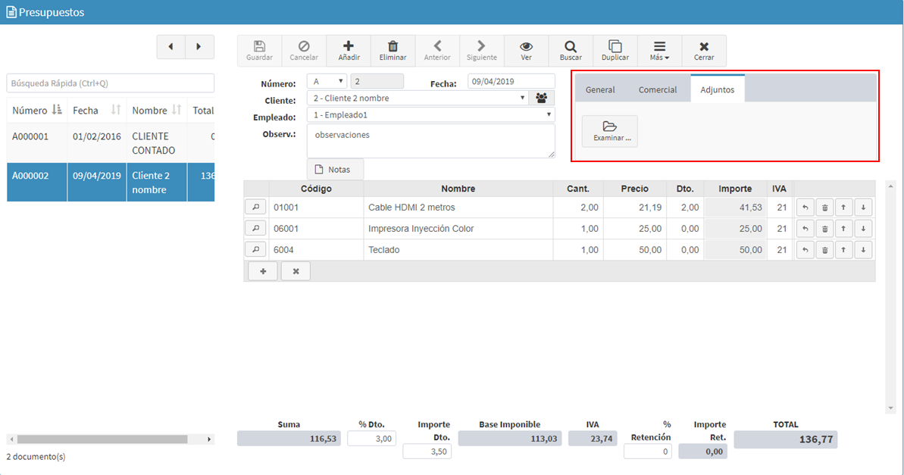Click the horizontal scrollbar under the list

click(x=102, y=439)
